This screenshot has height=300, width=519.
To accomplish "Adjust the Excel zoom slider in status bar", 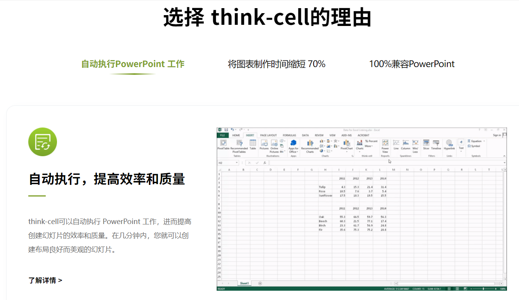I will tap(483, 289).
